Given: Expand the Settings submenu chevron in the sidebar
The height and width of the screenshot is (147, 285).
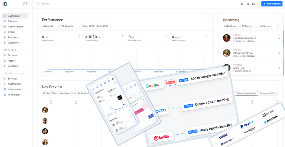Looking at the screenshot, I should (x=25, y=79).
